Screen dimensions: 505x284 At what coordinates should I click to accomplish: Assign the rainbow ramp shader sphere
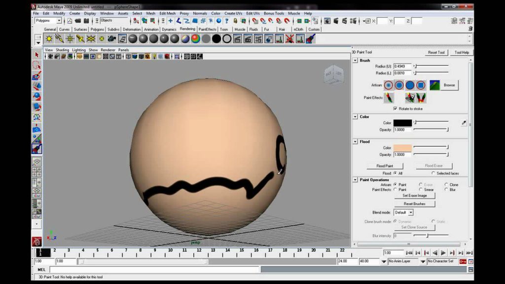point(195,39)
